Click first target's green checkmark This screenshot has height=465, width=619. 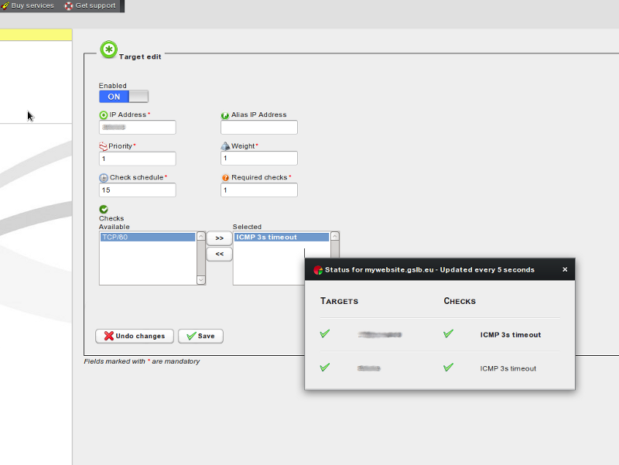click(325, 334)
